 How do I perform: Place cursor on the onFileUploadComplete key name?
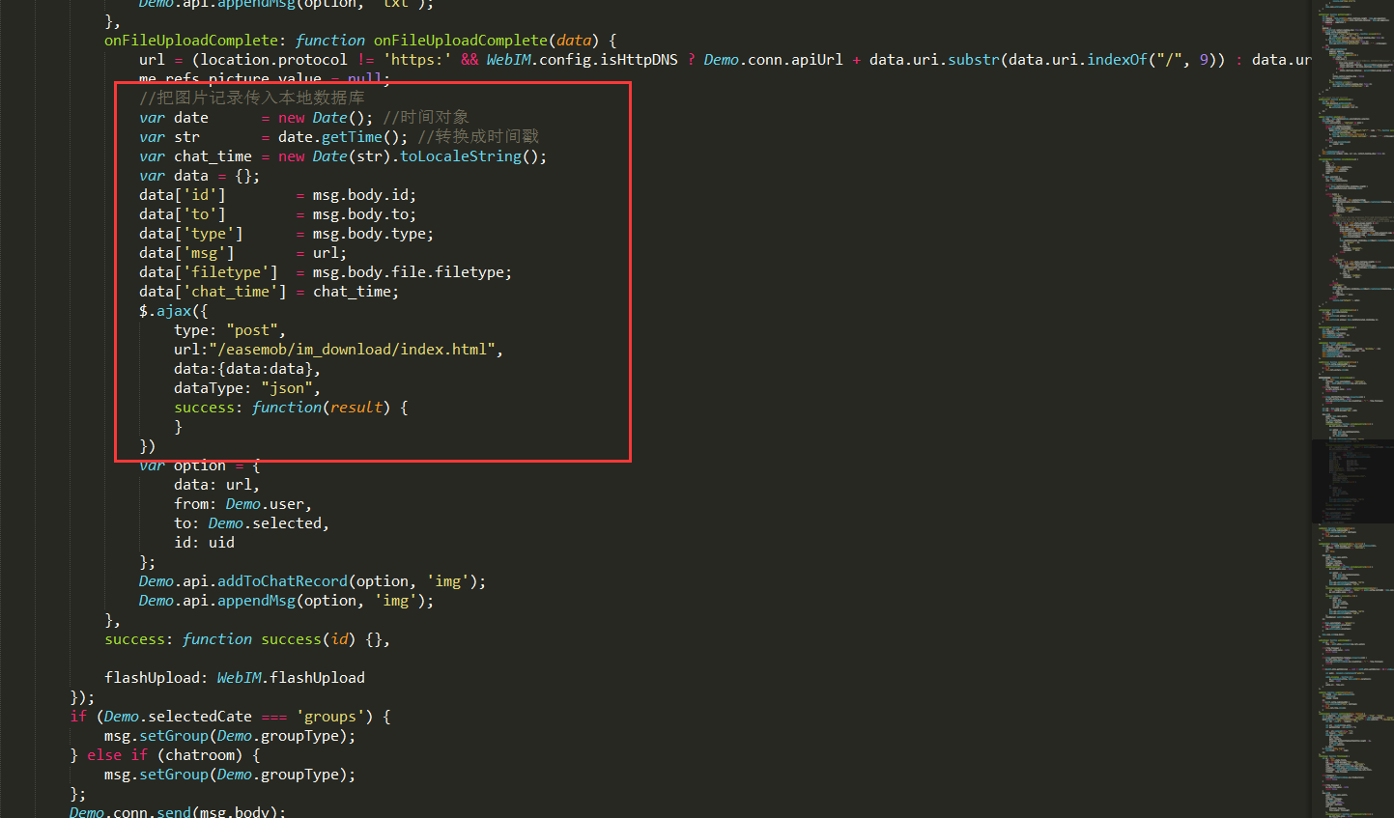point(191,41)
